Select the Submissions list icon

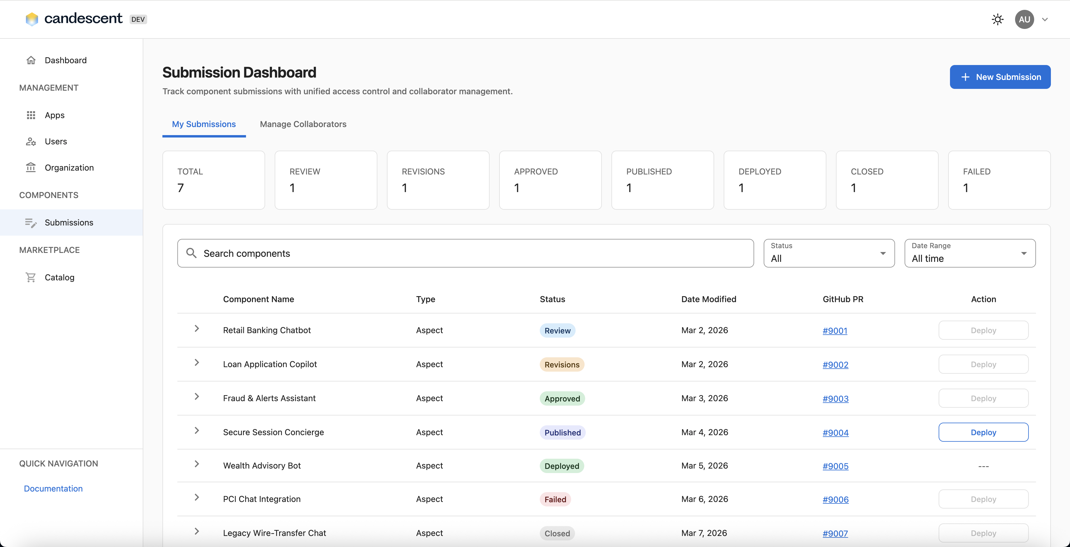31,222
